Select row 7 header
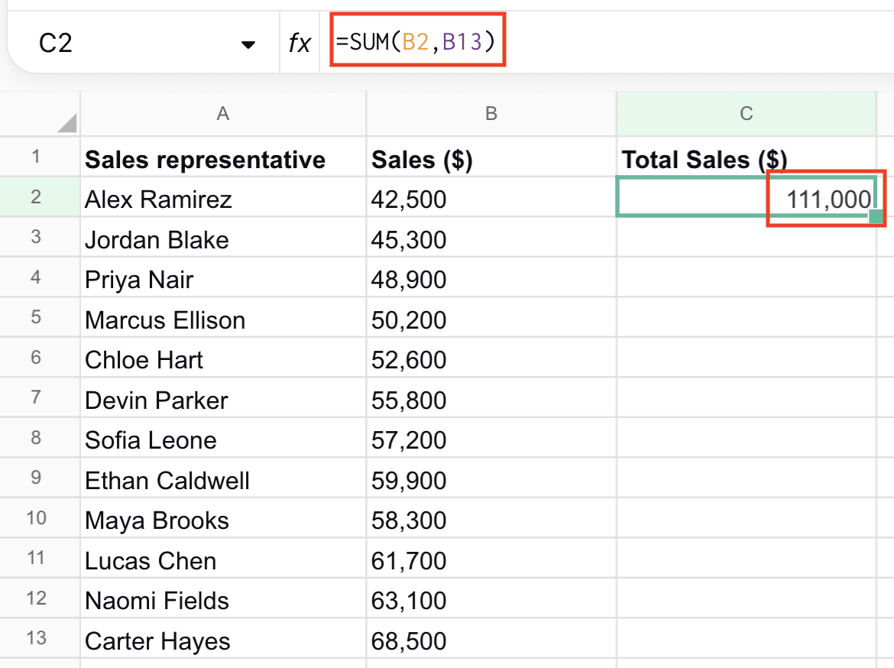The height and width of the screenshot is (668, 894). pyautogui.click(x=36, y=399)
